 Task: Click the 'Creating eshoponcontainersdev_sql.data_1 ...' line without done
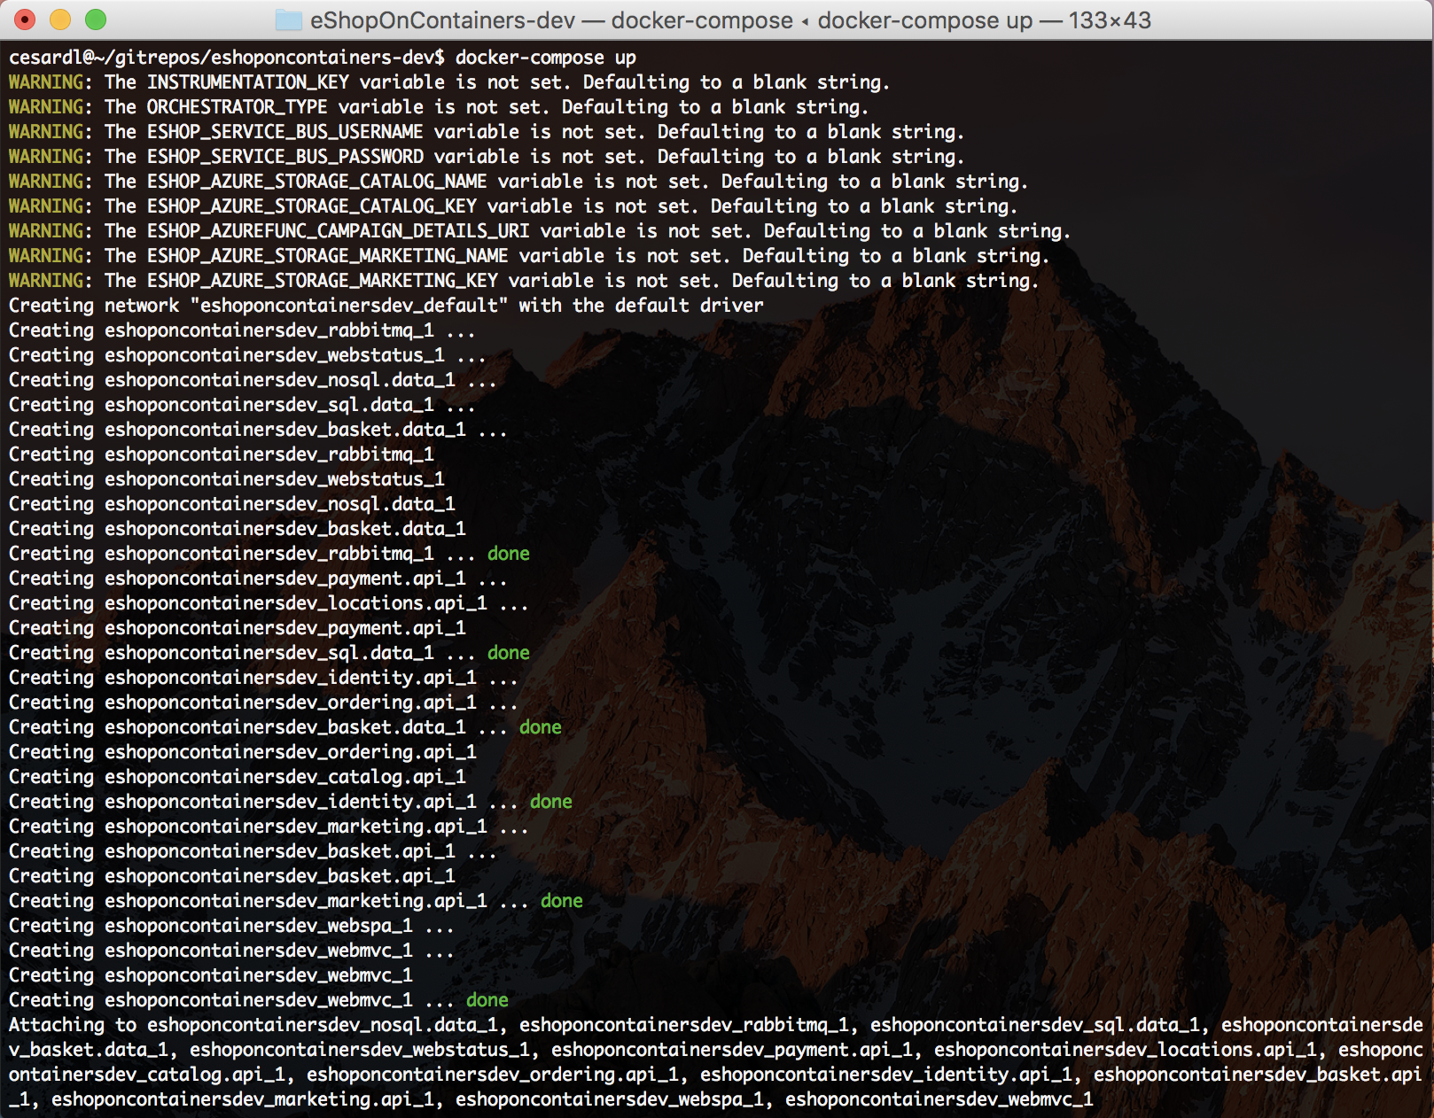242,405
